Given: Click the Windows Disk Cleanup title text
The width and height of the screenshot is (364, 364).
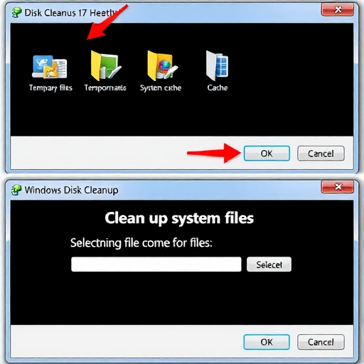Looking at the screenshot, I should click(71, 190).
